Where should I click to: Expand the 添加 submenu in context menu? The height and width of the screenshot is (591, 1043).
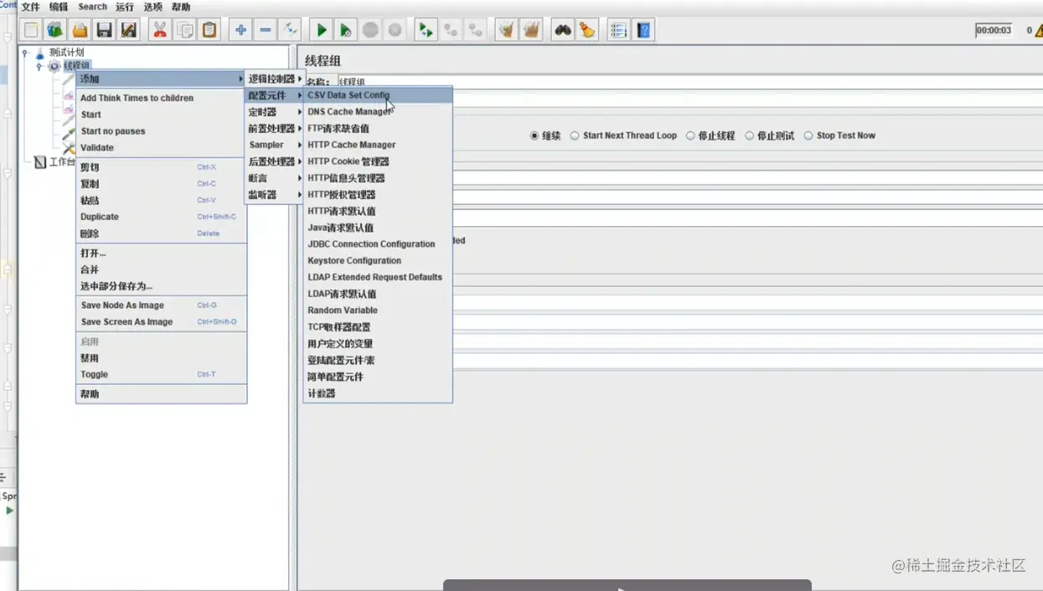pos(161,79)
